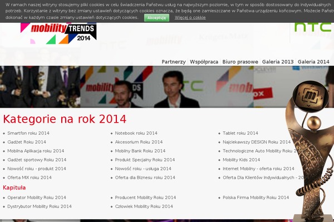Open the Partnerzy menu item
The width and height of the screenshot is (334, 222).
coord(174,62)
